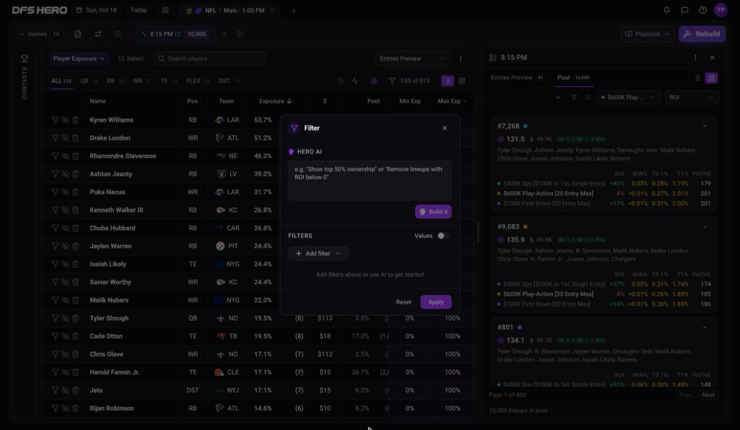Switch to Entries Preview tab in right panel

coord(517,78)
